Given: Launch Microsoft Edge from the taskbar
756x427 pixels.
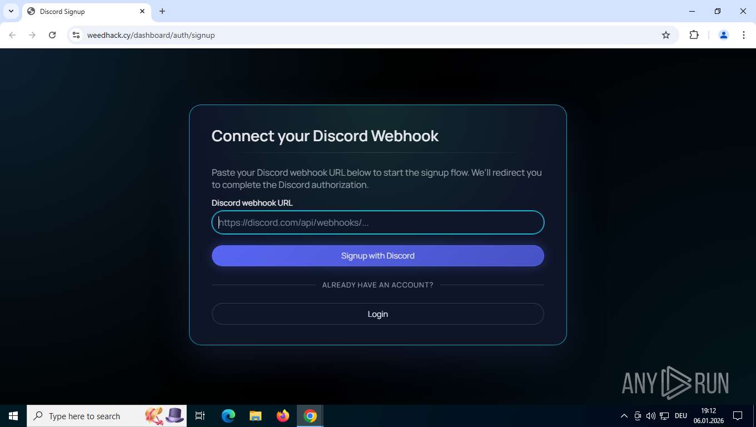Looking at the screenshot, I should pos(228,416).
